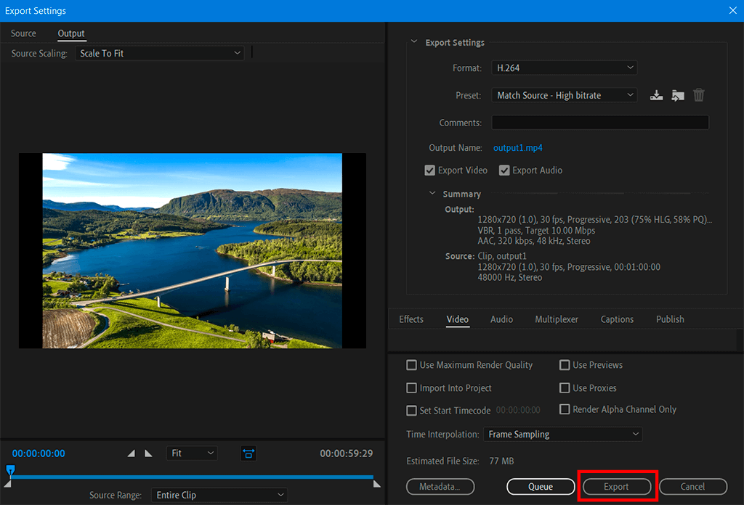Image resolution: width=744 pixels, height=505 pixels.
Task: Click the Import Preset folder icon
Action: (678, 95)
